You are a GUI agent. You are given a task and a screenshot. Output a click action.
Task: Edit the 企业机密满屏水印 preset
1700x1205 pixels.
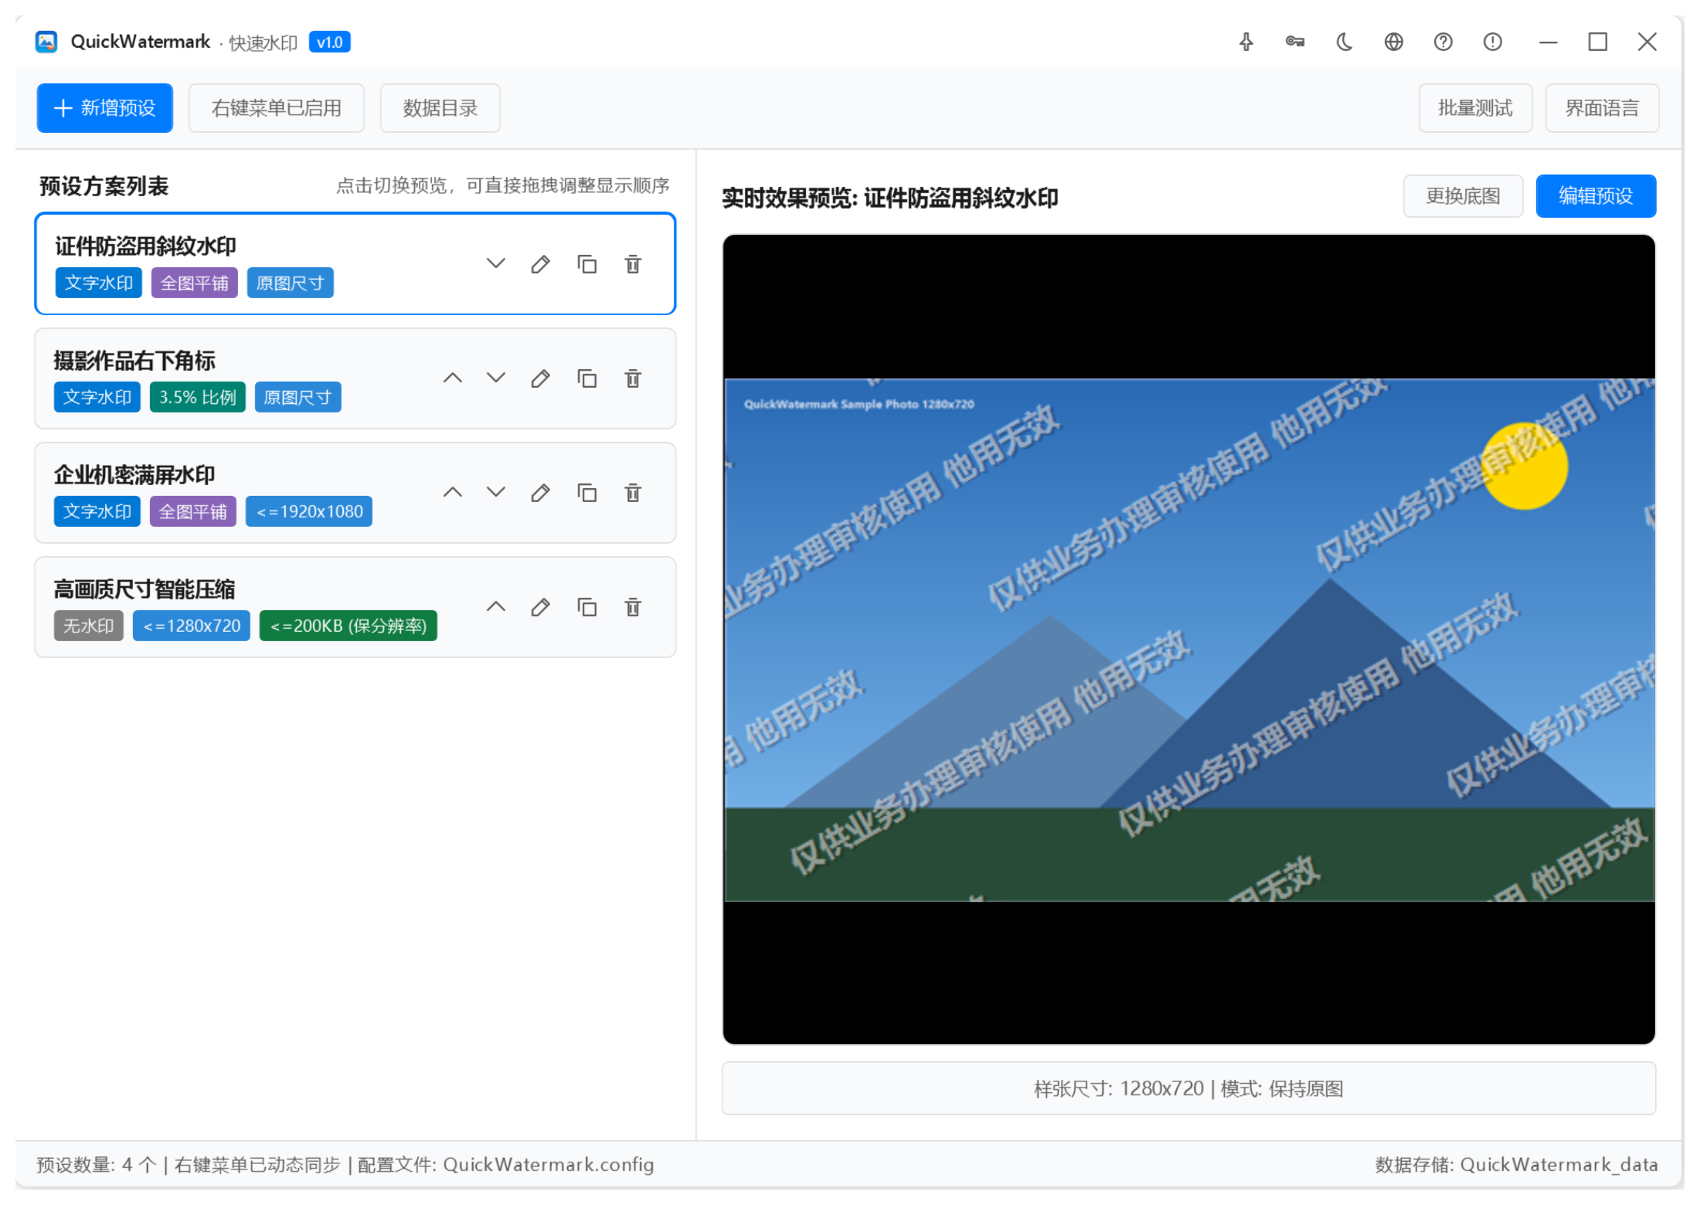click(541, 493)
